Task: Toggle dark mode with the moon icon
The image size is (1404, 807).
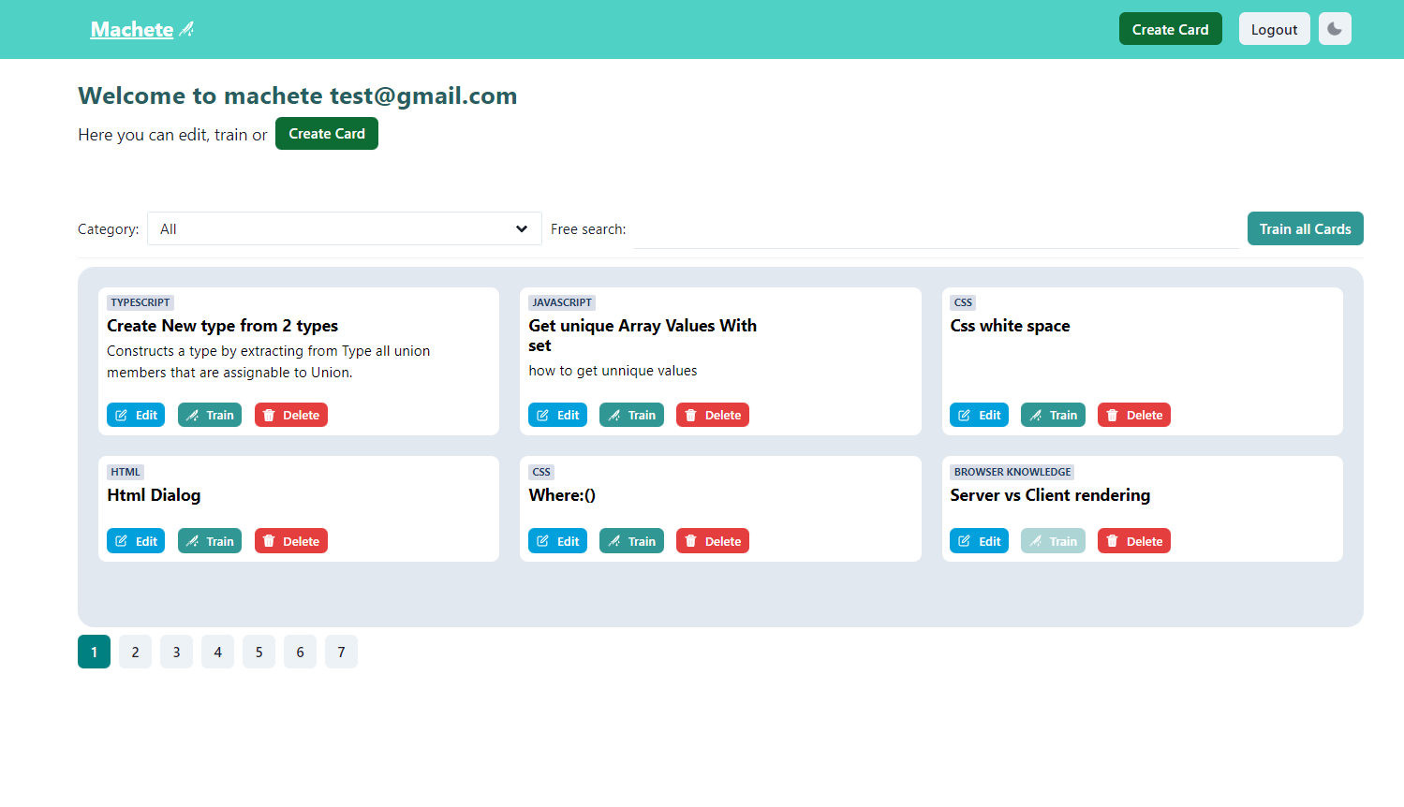Action: 1334,29
